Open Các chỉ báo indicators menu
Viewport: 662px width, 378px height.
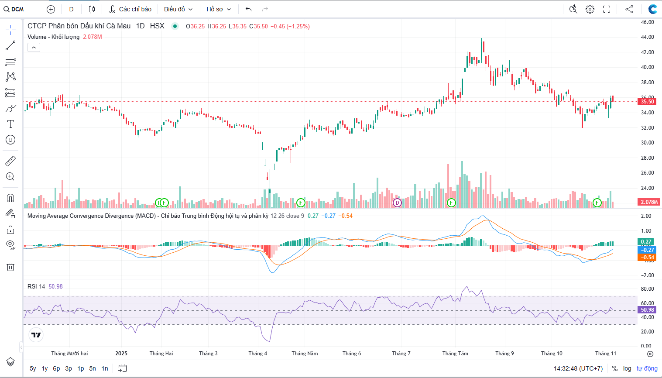[130, 9]
